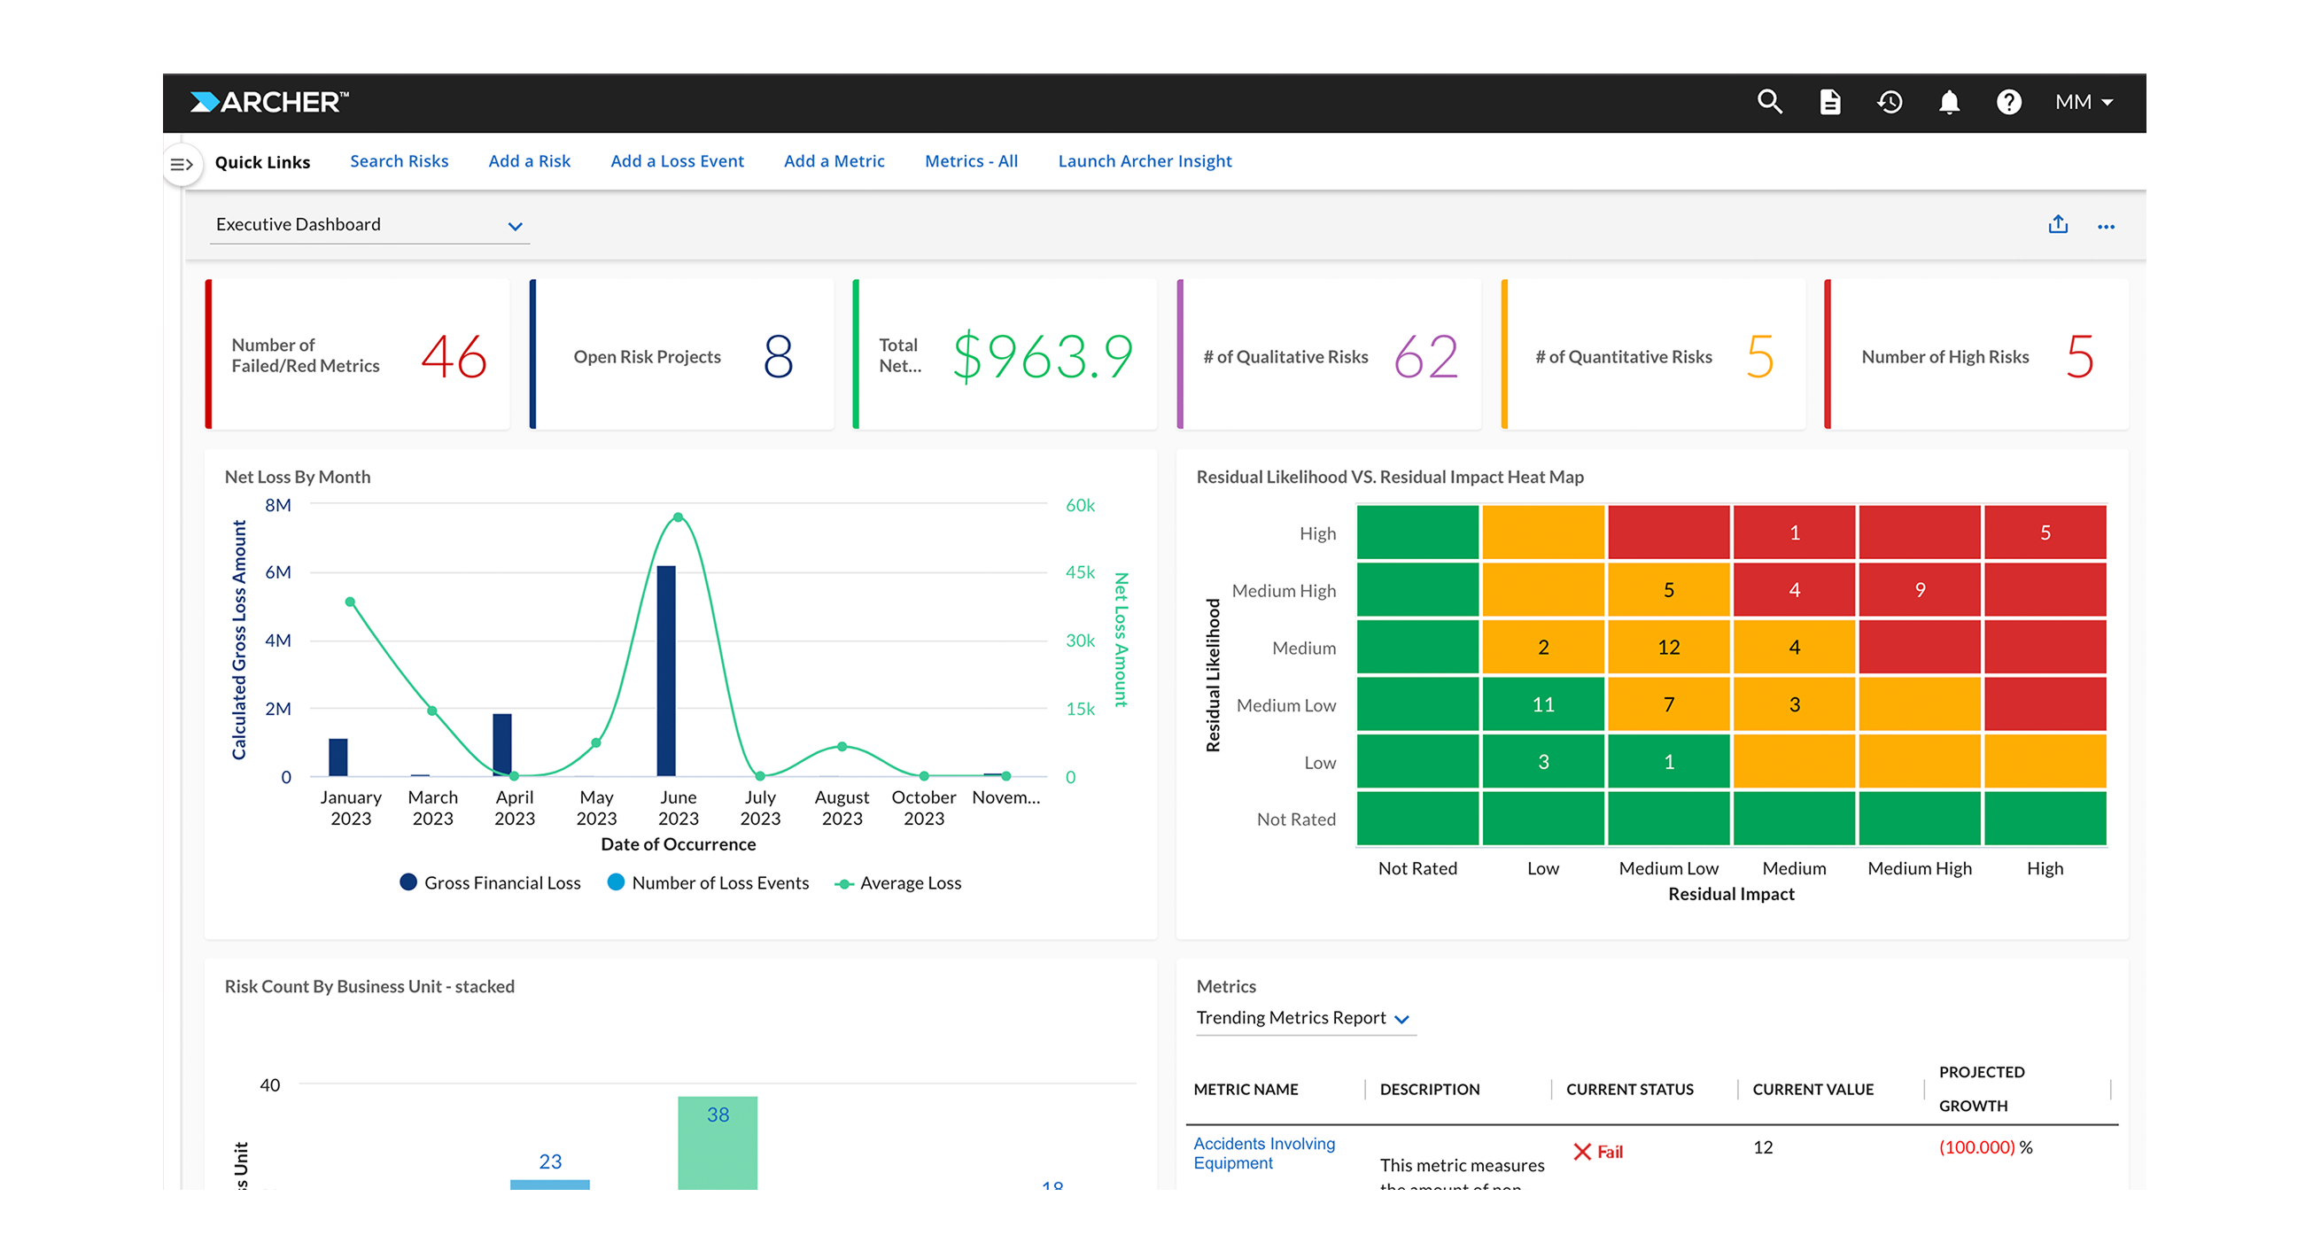Expand the side navigation menu icon

[182, 164]
